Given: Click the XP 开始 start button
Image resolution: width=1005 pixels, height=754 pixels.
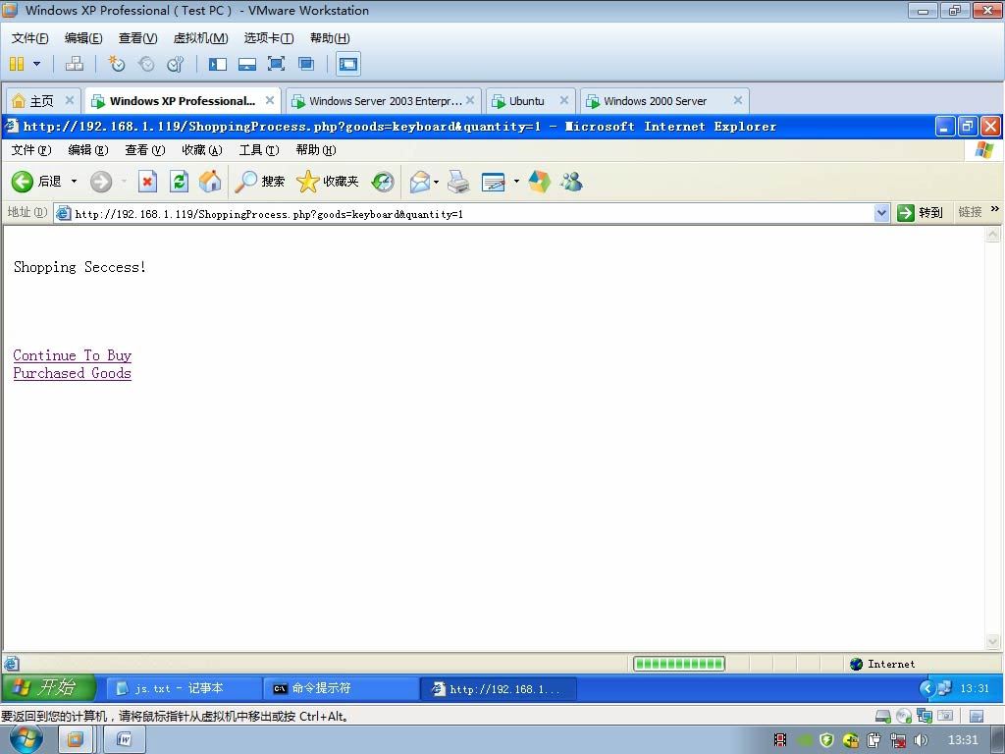Looking at the screenshot, I should 49,688.
